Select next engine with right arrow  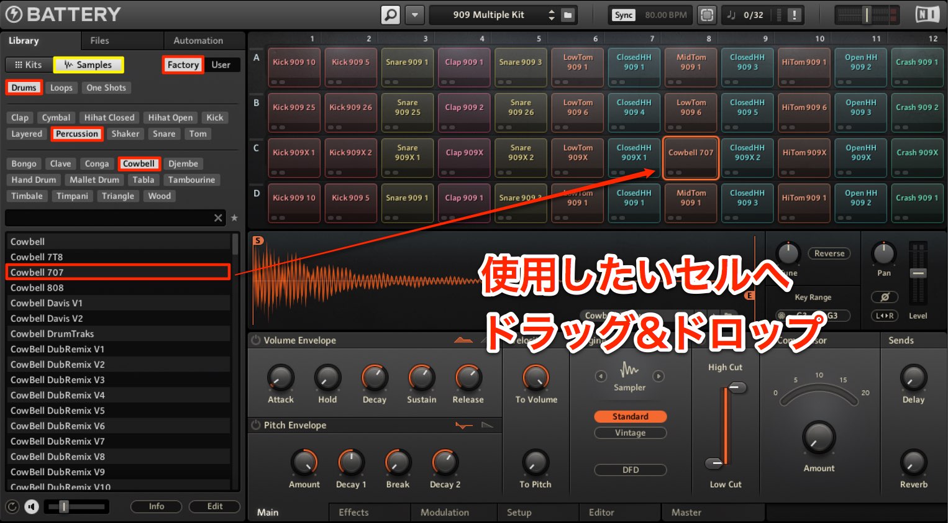(659, 376)
